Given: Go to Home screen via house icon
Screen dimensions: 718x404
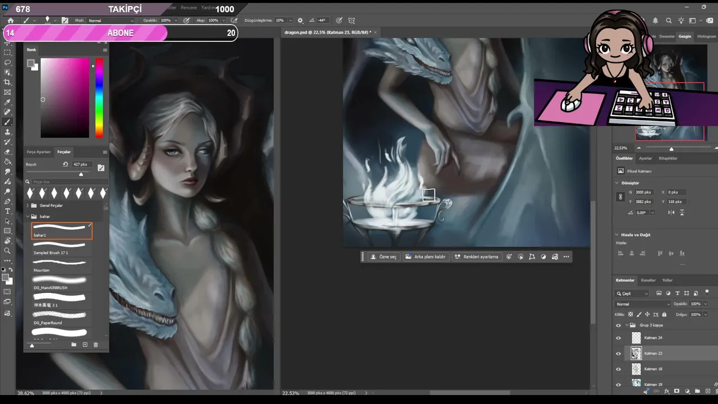Looking at the screenshot, I should click(x=10, y=21).
